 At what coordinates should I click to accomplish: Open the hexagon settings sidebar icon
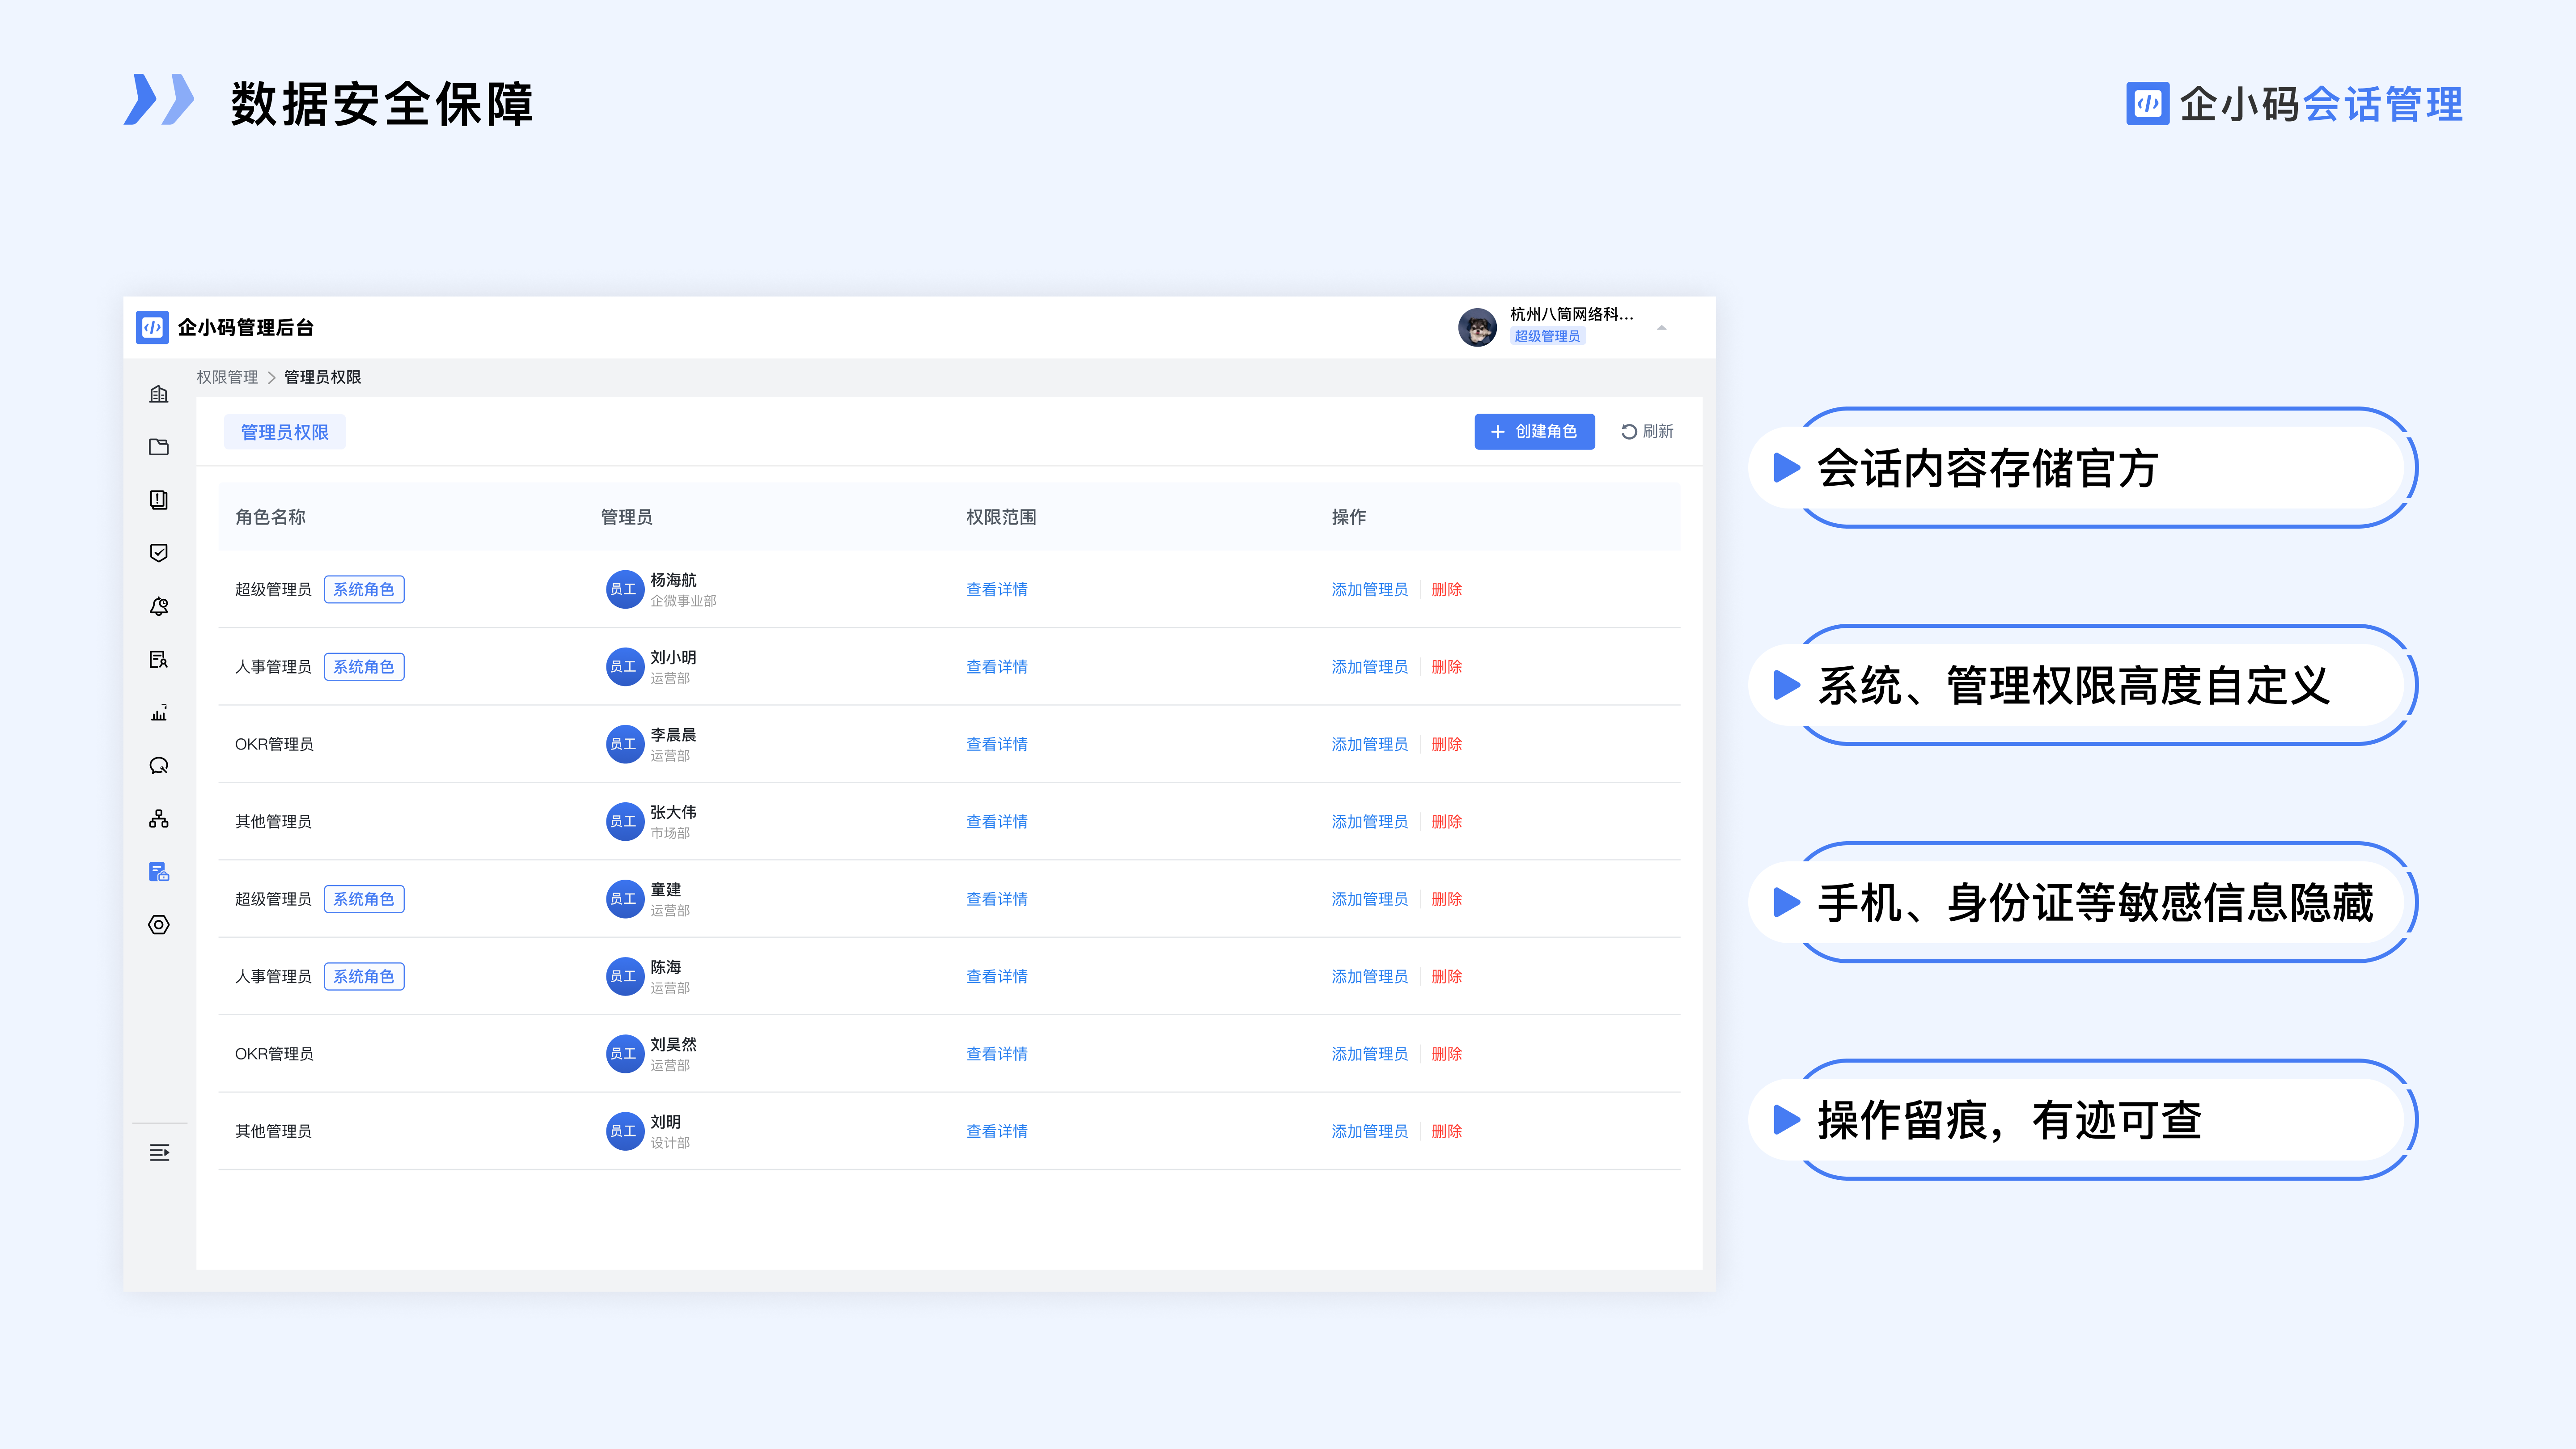159,925
